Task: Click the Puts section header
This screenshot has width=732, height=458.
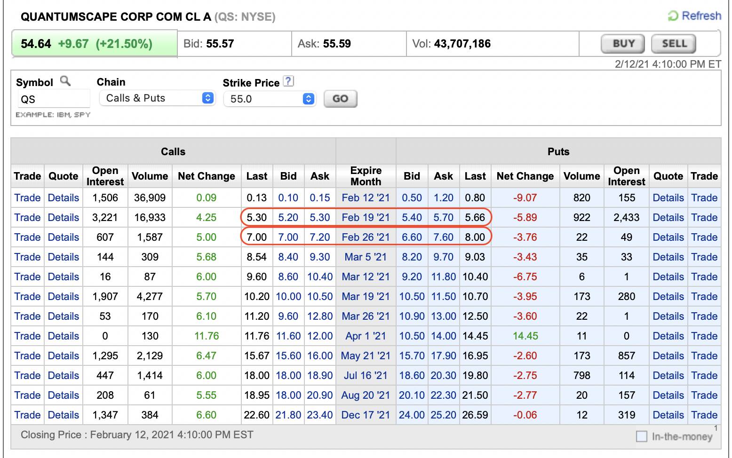Action: click(558, 151)
